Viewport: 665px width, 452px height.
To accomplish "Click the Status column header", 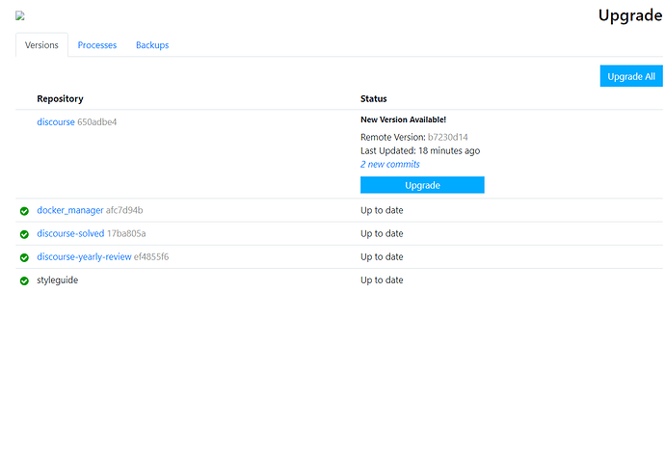I will (374, 99).
